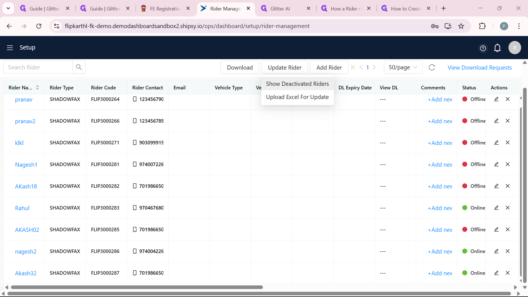This screenshot has height=297, width=528.
Task: Open rider Rahul profile link
Action: pyautogui.click(x=22, y=208)
